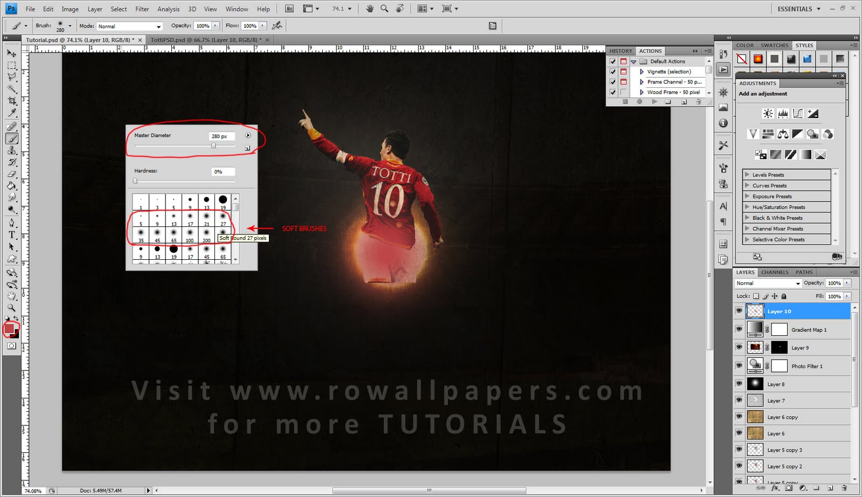Select the Eyedropper tool
862x497 pixels.
coord(11,113)
